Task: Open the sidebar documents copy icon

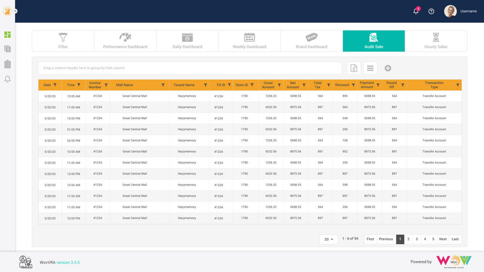Action: [8, 49]
